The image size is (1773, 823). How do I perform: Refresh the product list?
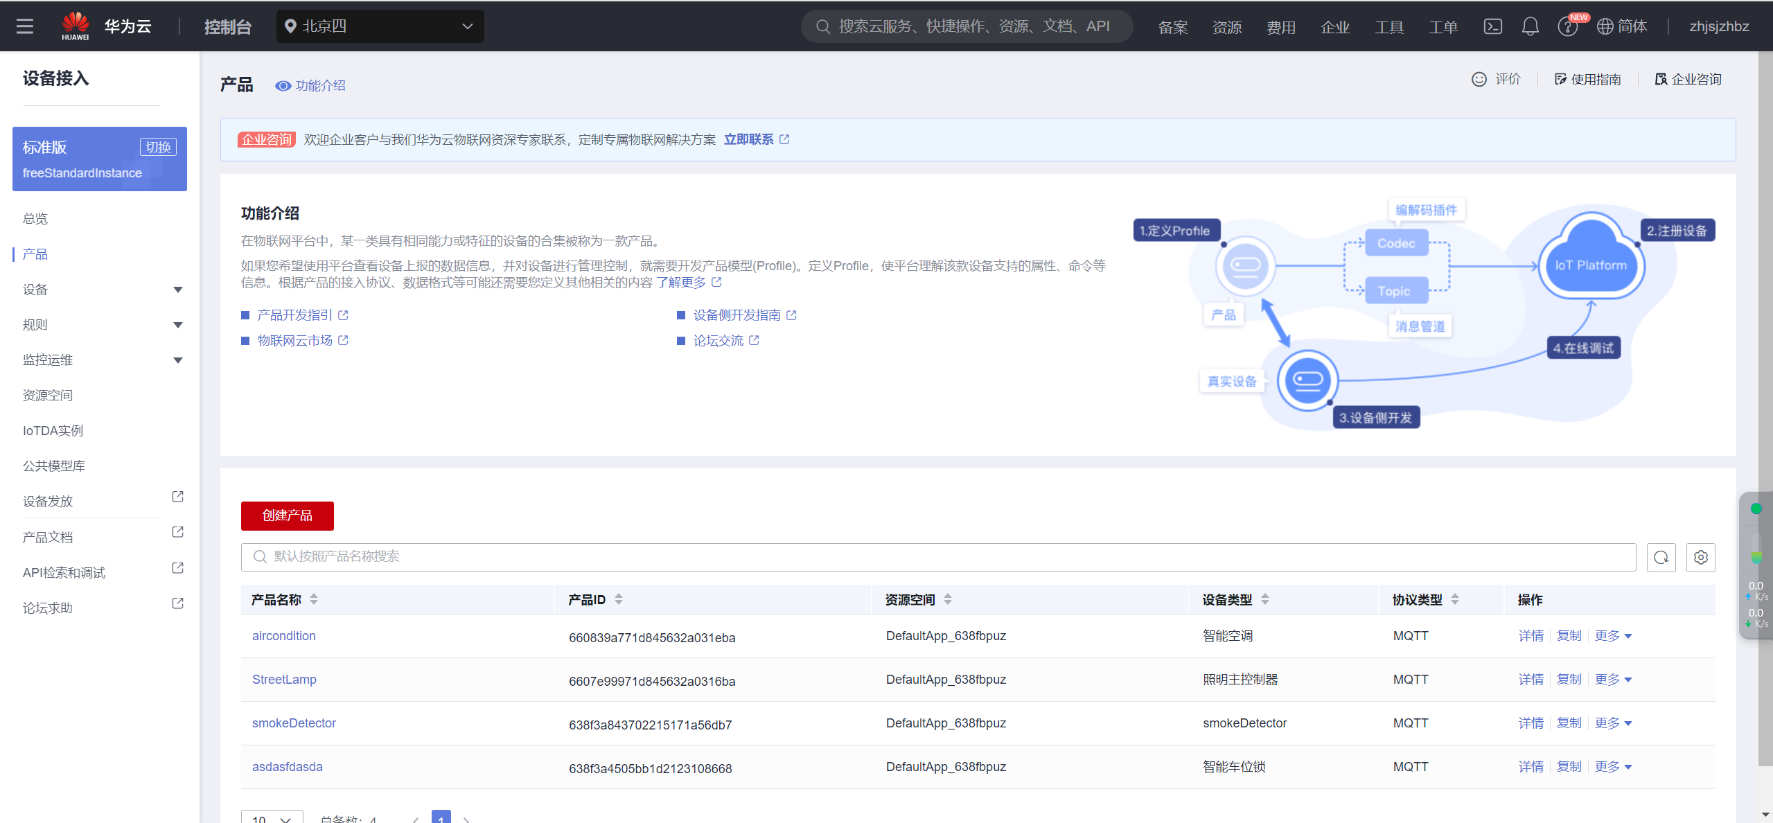click(x=1661, y=558)
